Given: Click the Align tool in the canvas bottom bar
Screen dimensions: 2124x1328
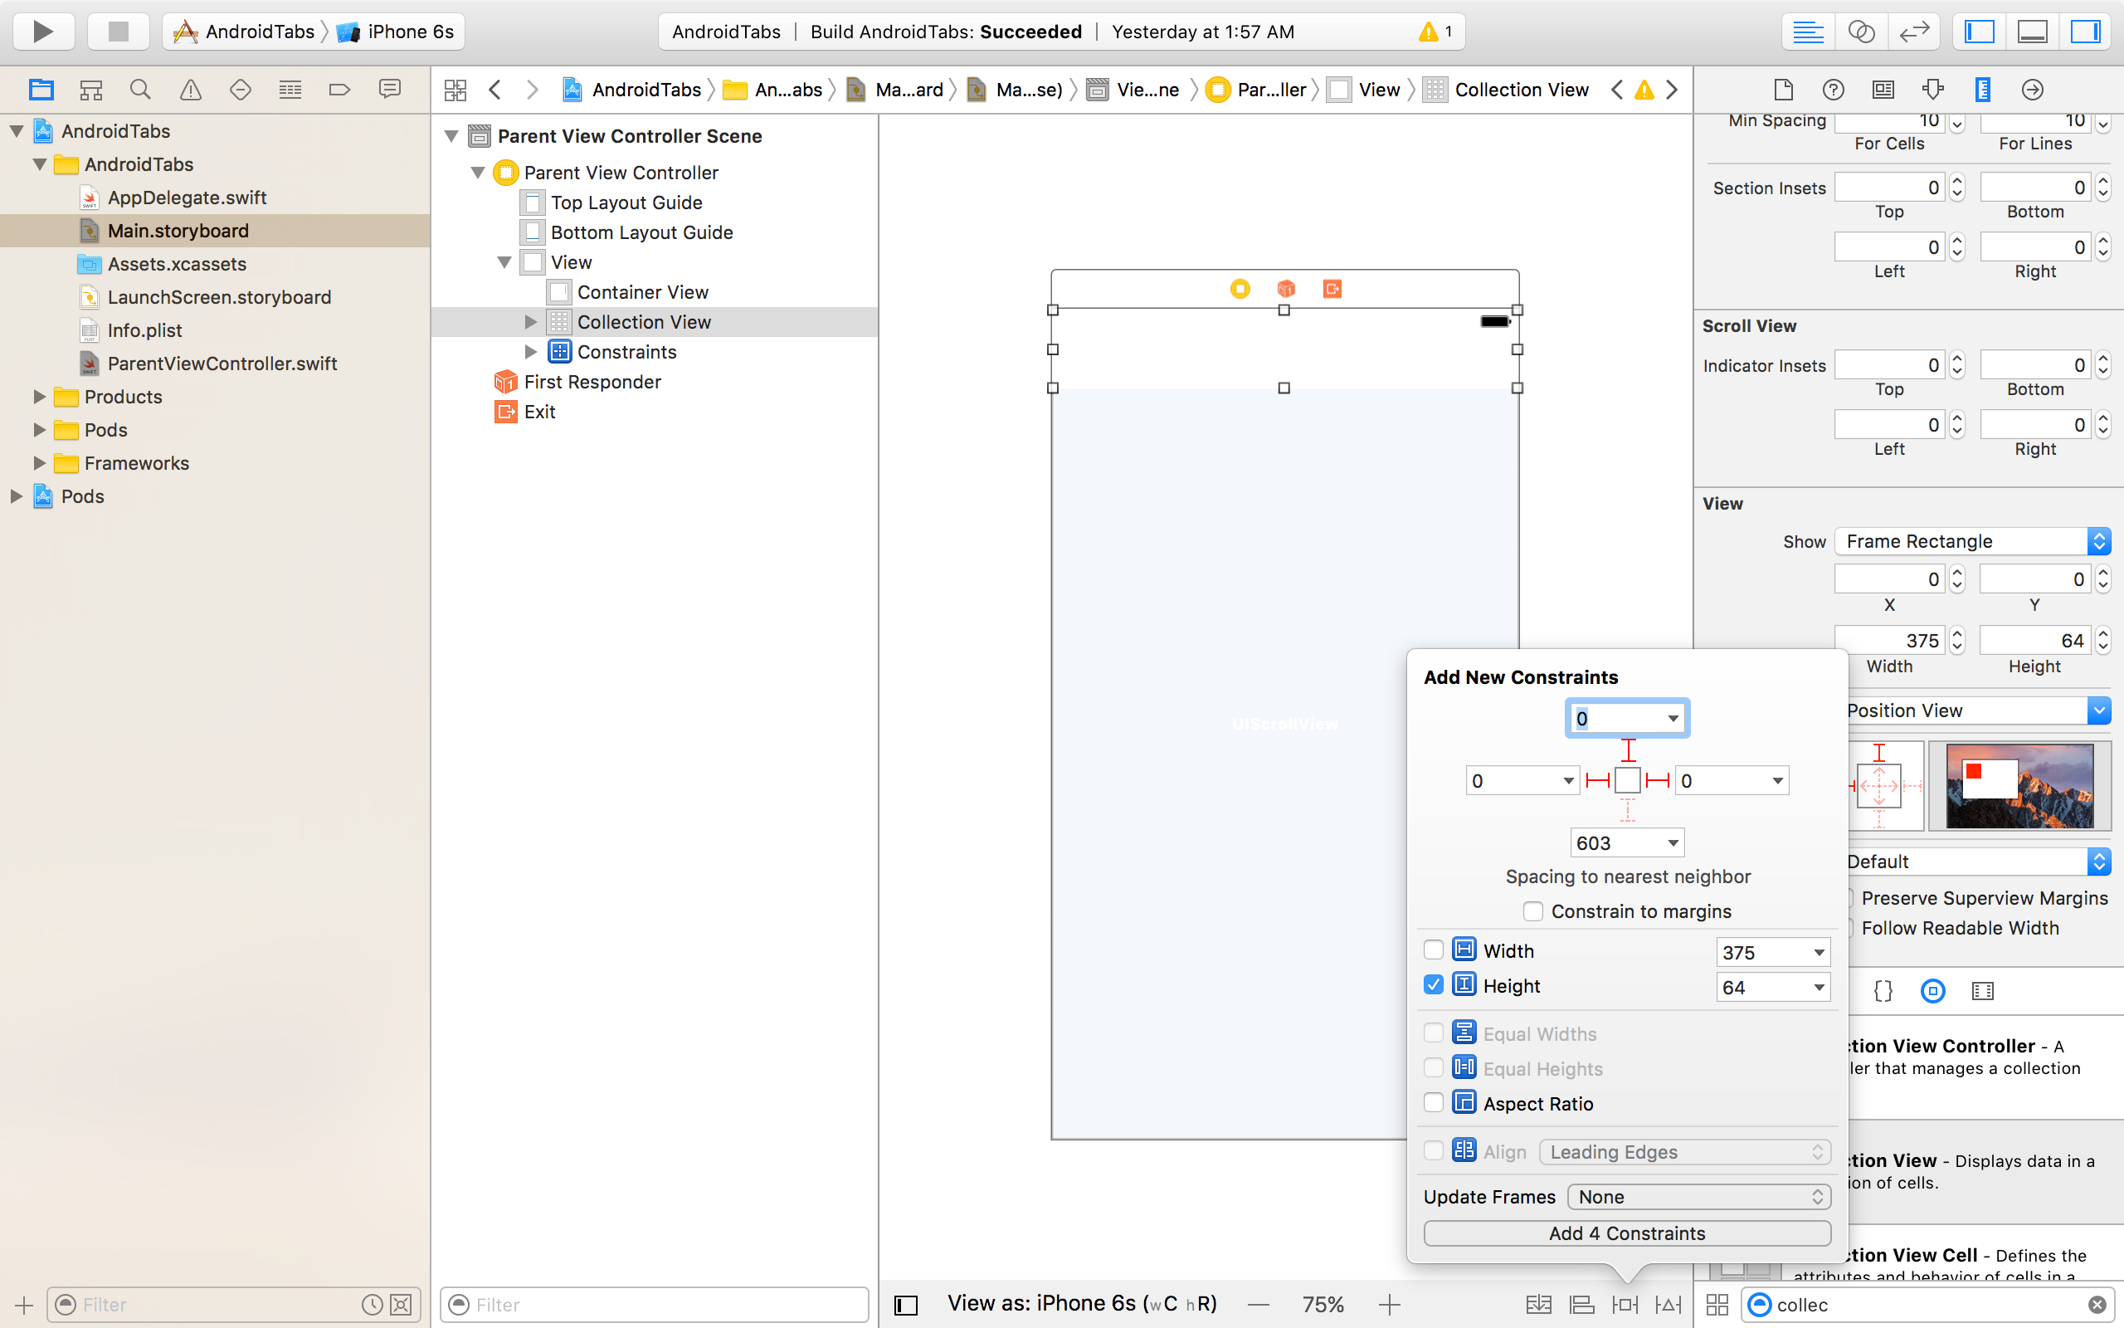Looking at the screenshot, I should click(1581, 1304).
